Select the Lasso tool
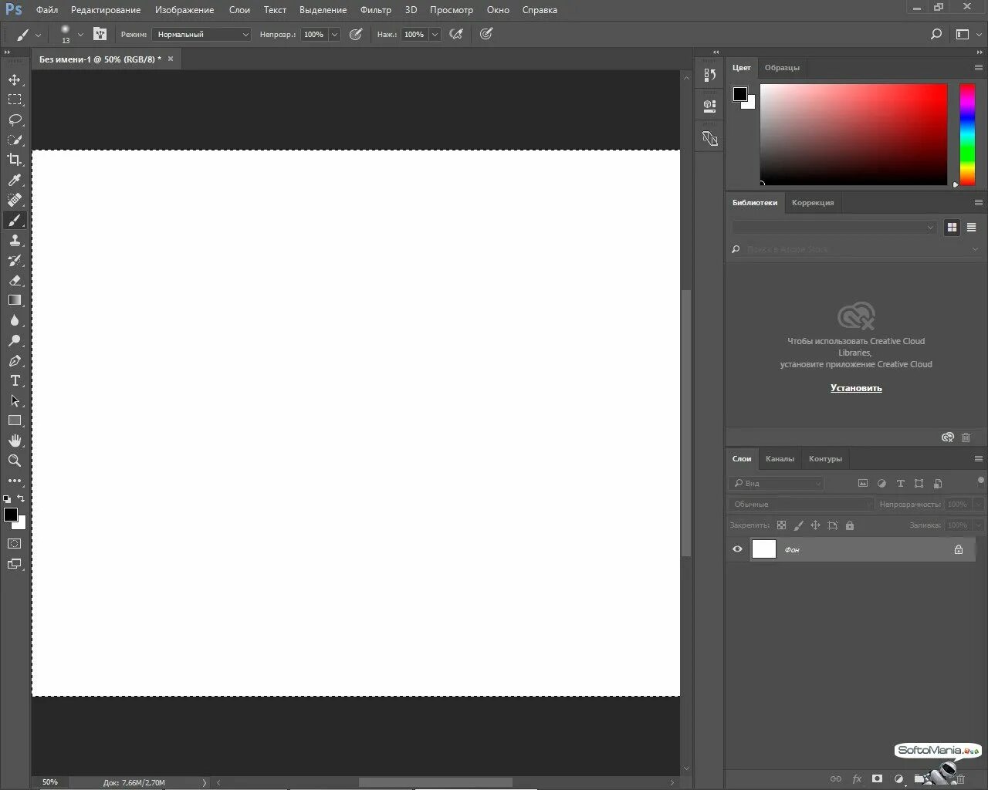 click(x=15, y=120)
